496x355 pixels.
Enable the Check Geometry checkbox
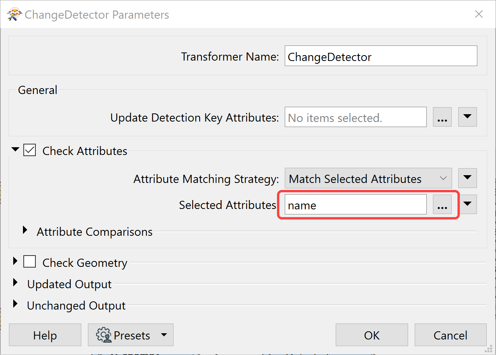30,262
